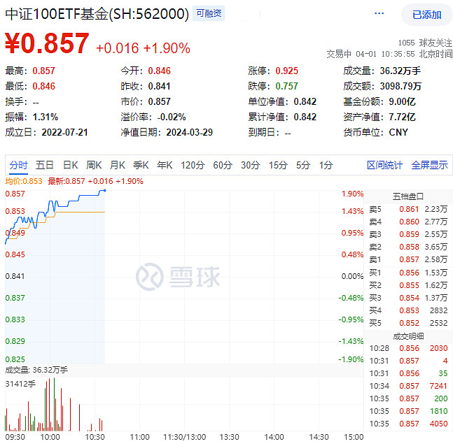Viewport: 453px width, 446px height.
Task: Open the three-dot more options menu
Action: (379, 13)
